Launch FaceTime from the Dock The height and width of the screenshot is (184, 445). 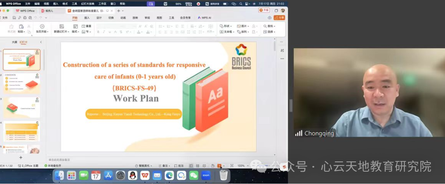pyautogui.click(x=84, y=175)
